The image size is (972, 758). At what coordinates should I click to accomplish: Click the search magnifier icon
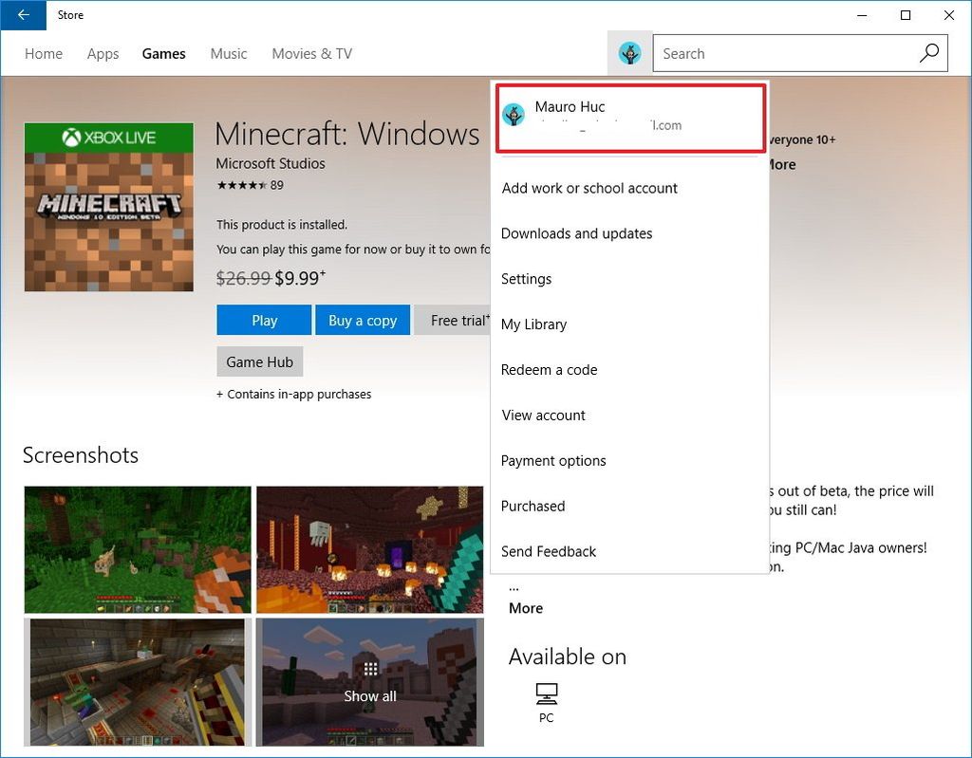point(928,53)
